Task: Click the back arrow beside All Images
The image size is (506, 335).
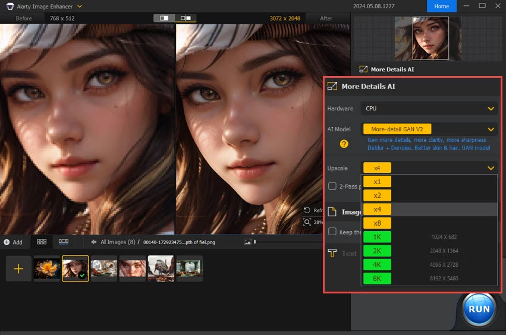Action: point(93,242)
